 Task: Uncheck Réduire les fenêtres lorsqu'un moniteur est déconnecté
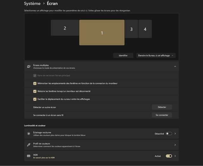(35, 91)
